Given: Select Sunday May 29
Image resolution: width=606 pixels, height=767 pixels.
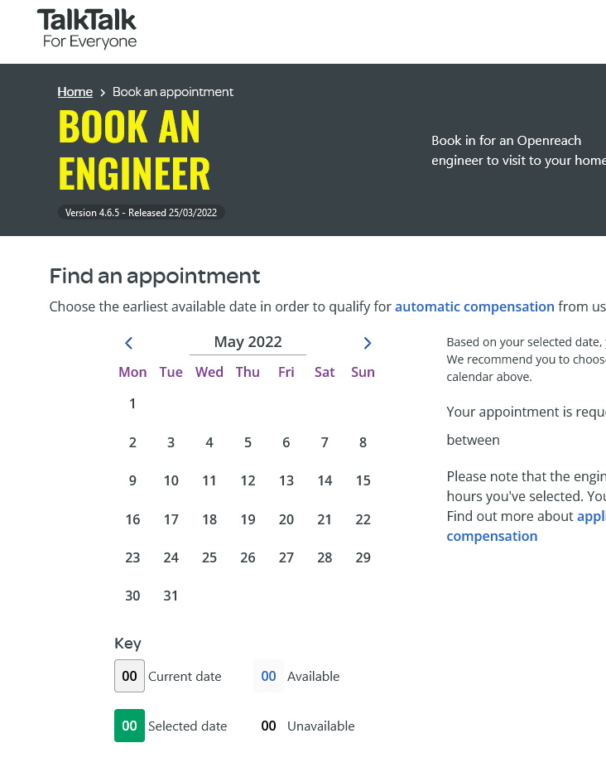Looking at the screenshot, I should 363,558.
